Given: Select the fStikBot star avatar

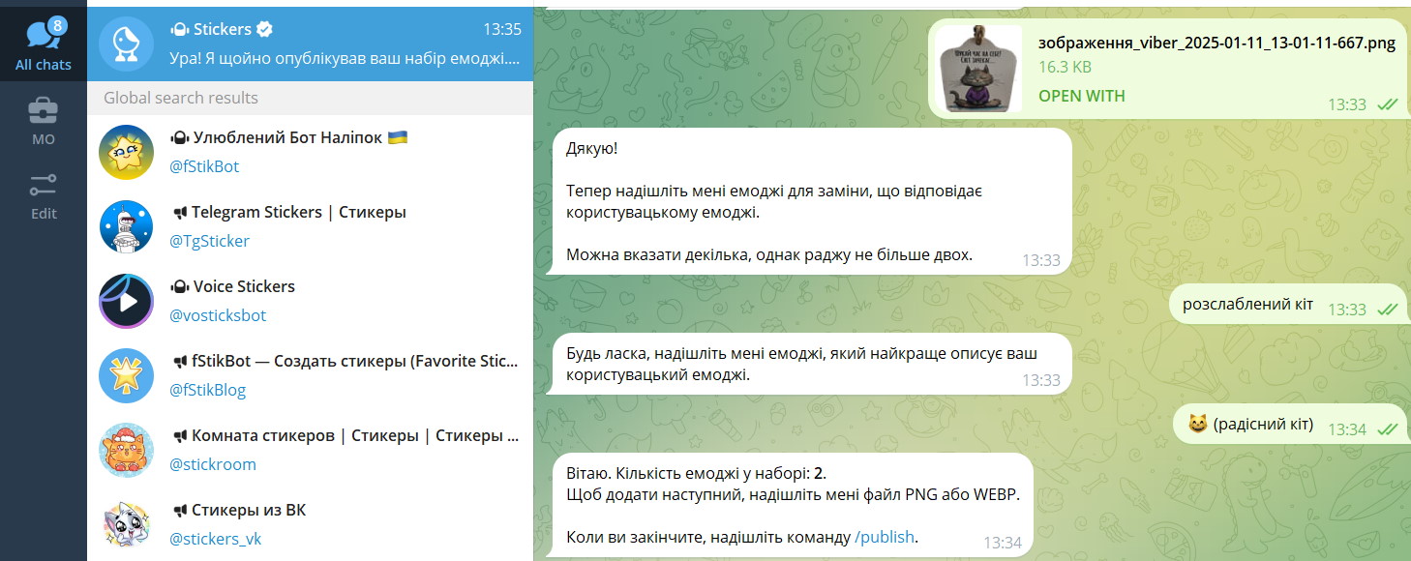Looking at the screenshot, I should pos(126,153).
